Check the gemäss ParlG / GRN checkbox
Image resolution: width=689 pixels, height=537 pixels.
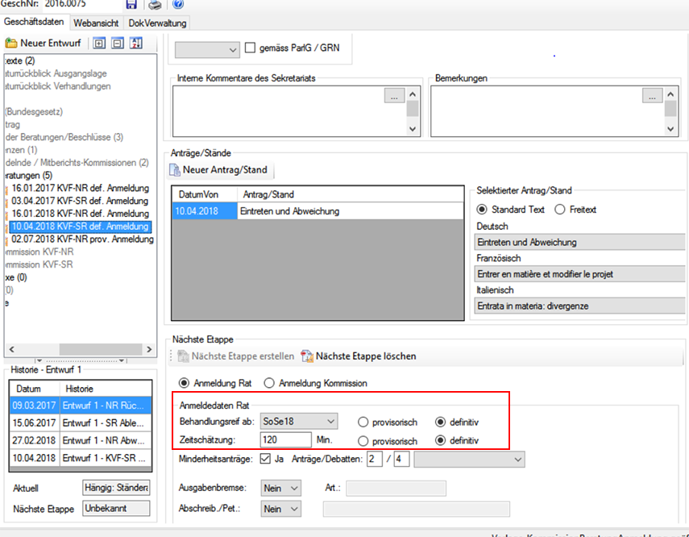tap(250, 48)
